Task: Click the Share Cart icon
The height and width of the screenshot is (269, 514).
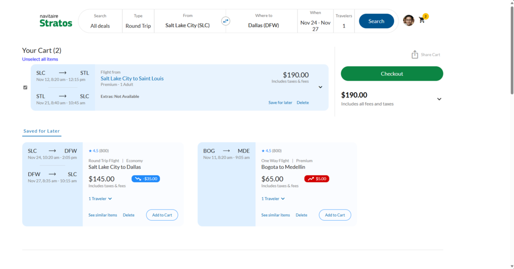Action: [x=415, y=54]
